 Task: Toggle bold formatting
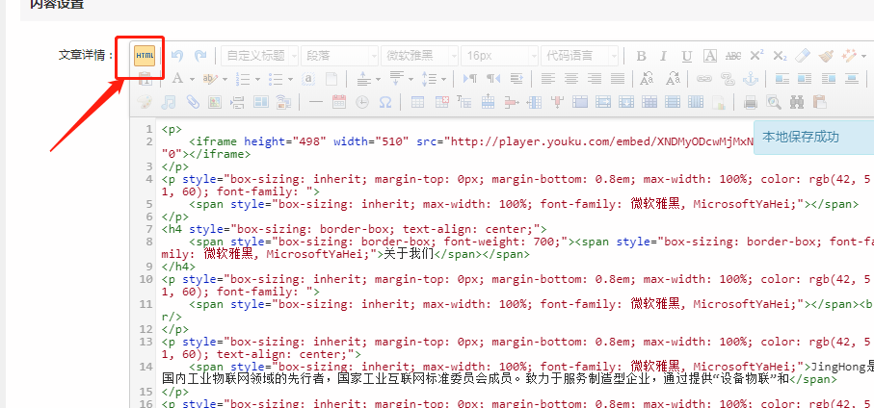click(641, 56)
